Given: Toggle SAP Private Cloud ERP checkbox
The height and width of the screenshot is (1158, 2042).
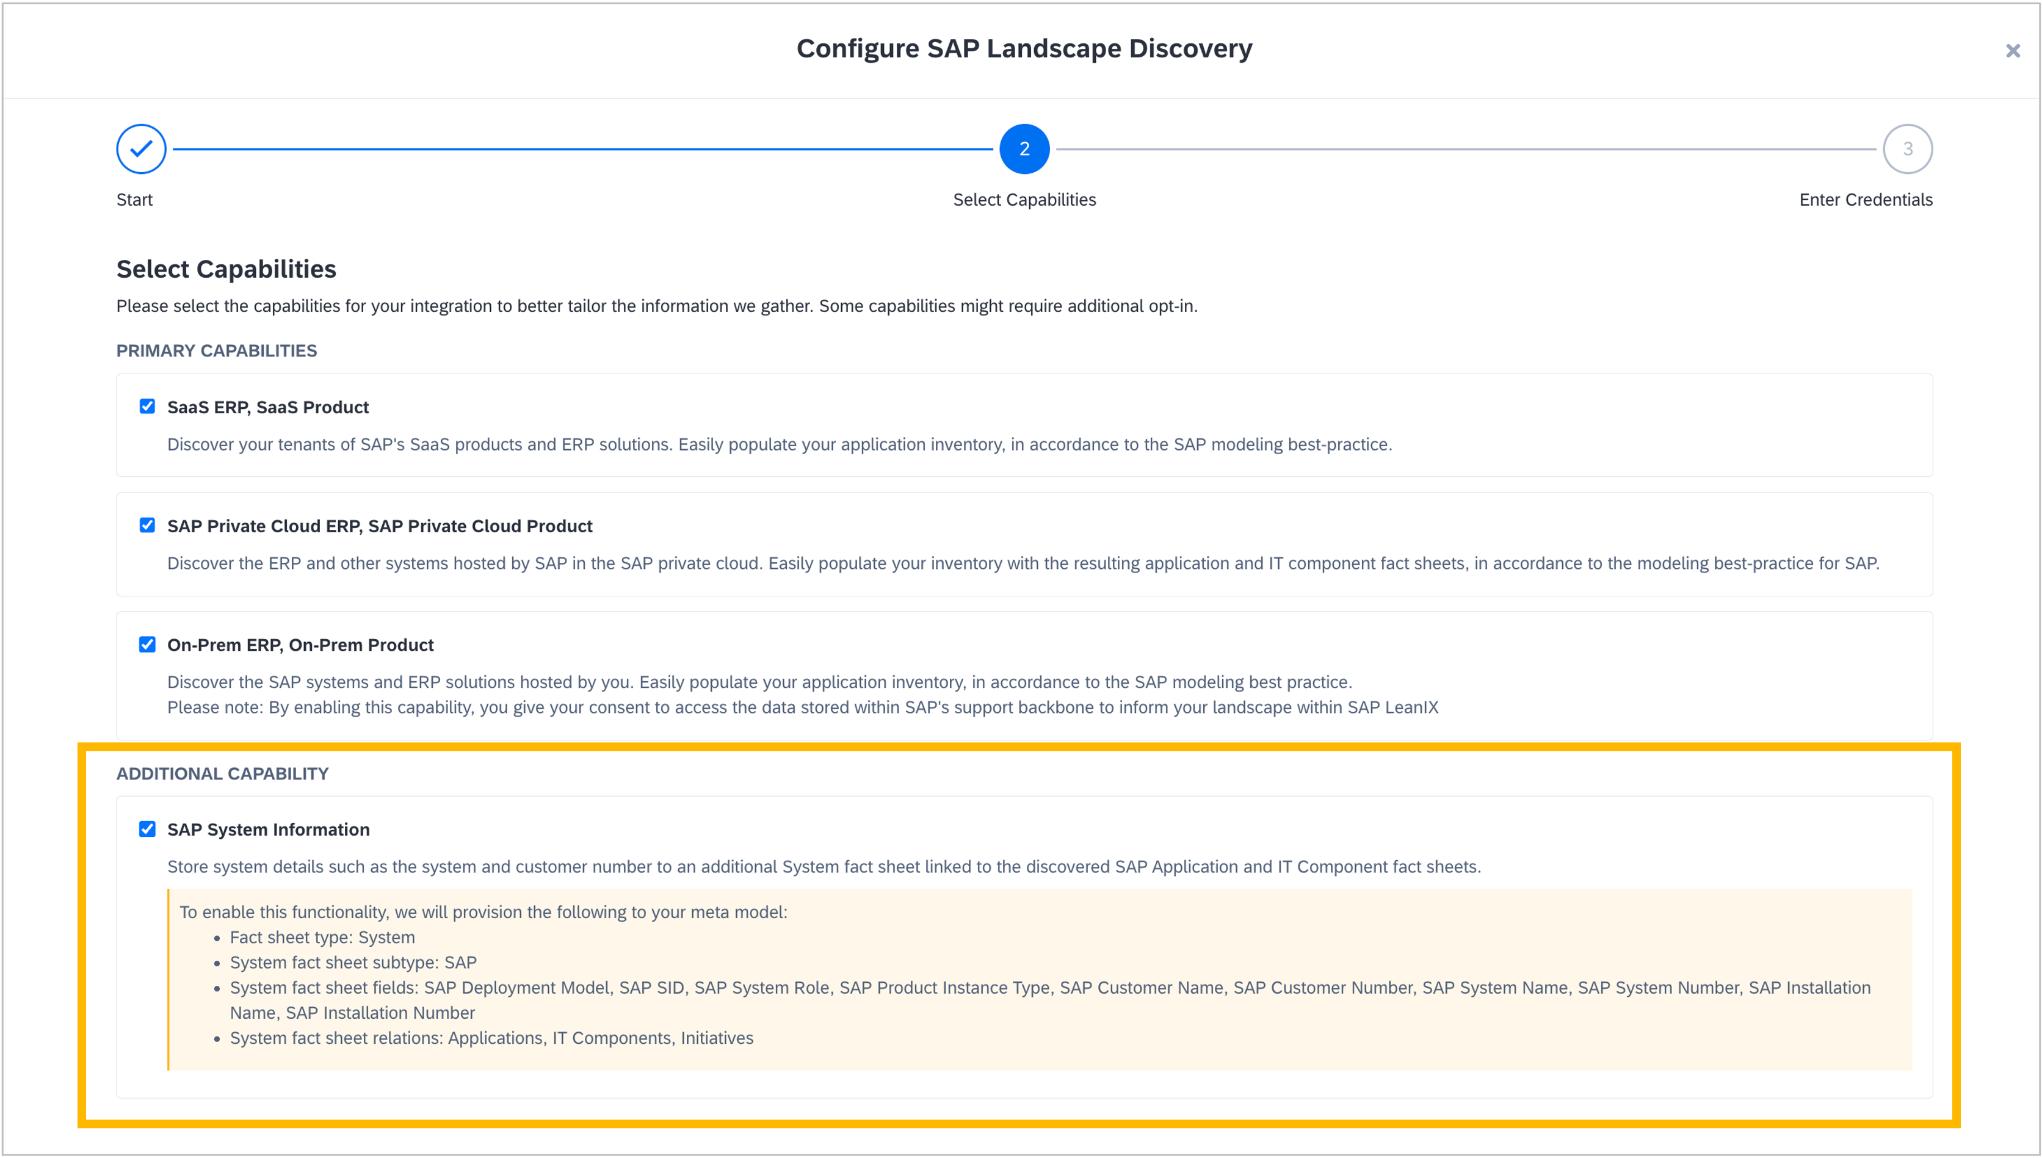Looking at the screenshot, I should coord(147,525).
